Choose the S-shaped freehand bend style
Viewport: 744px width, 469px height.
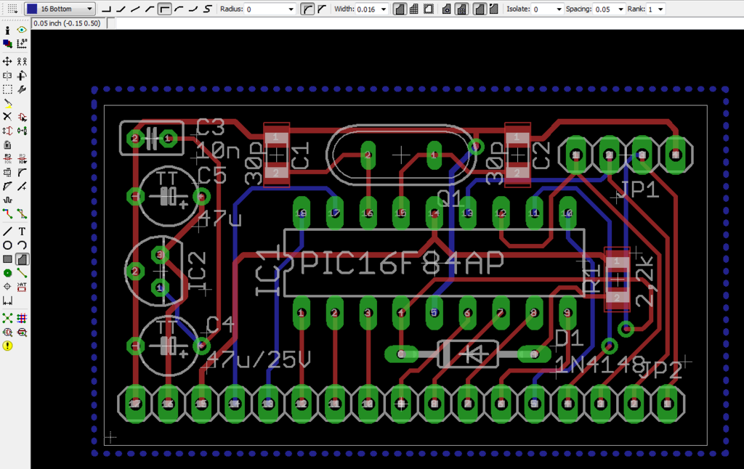tap(207, 9)
